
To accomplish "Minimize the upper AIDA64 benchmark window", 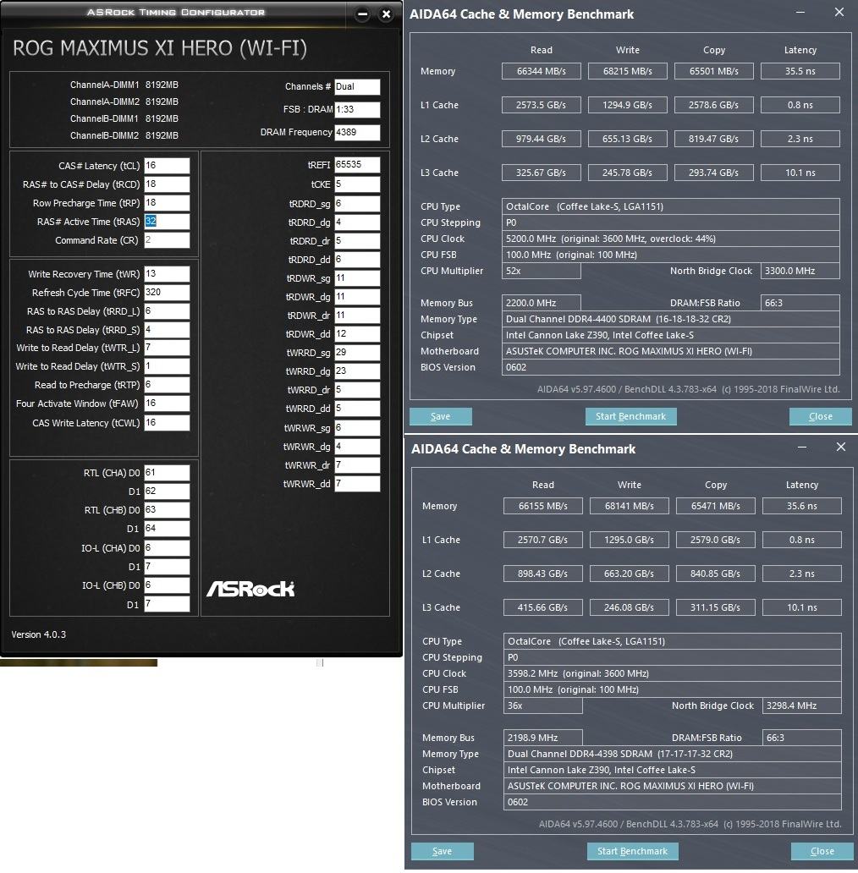I will click(x=800, y=12).
